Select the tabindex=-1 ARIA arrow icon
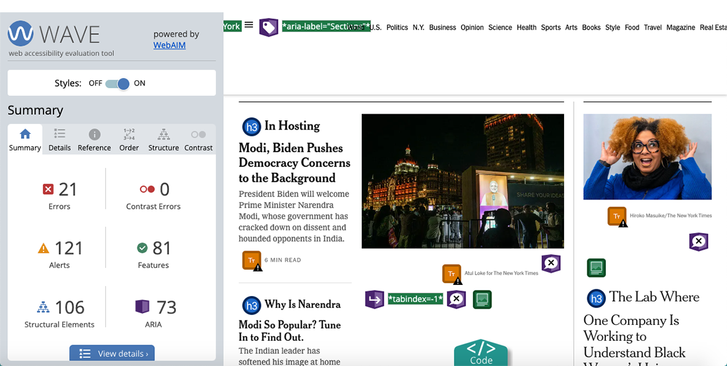Image resolution: width=727 pixels, height=366 pixels. 375,299
